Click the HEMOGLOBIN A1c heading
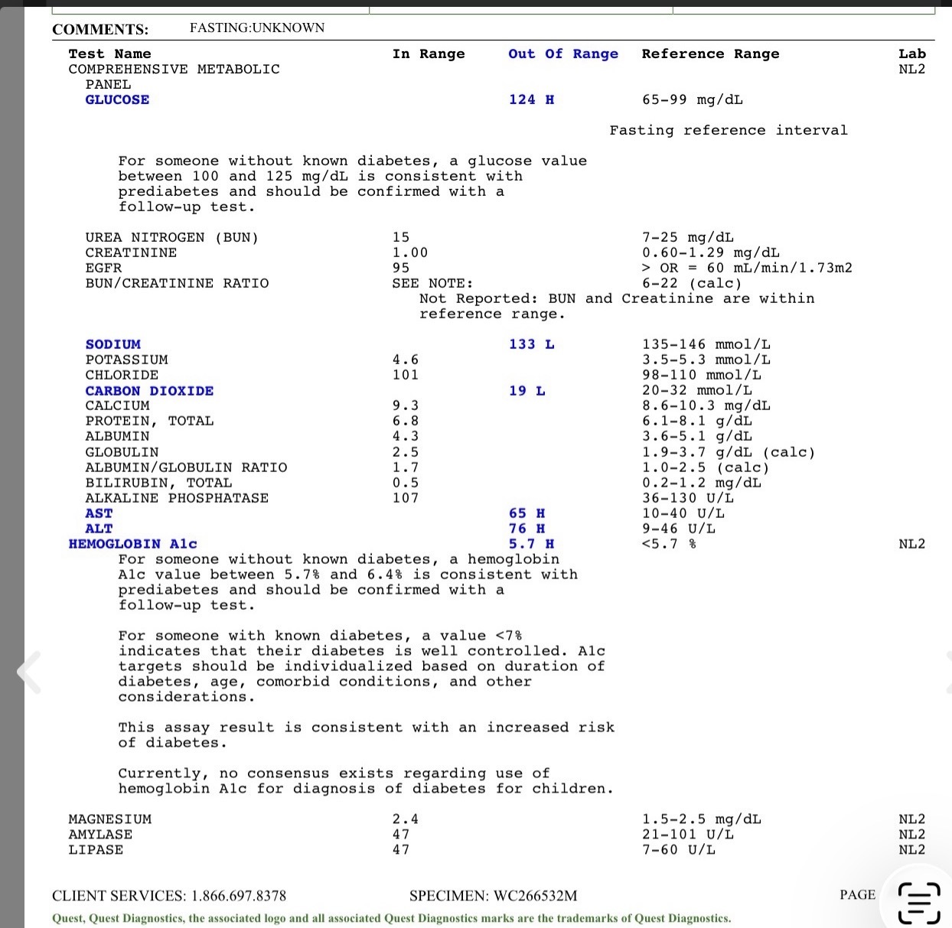952x928 pixels. (132, 544)
